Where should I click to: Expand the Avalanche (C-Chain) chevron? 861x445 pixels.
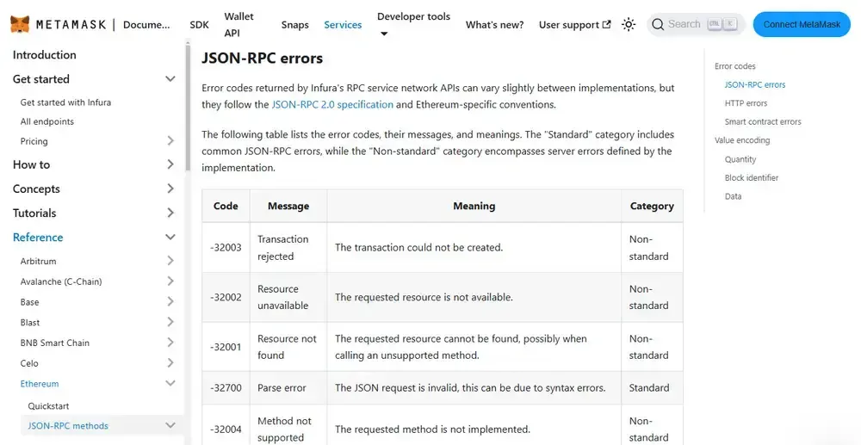170,281
